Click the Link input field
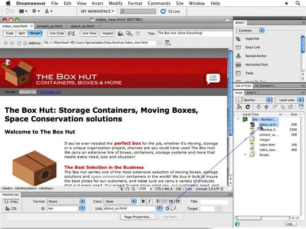Image resolution: width=306 pixels, height=229 pixels. pos(129,208)
